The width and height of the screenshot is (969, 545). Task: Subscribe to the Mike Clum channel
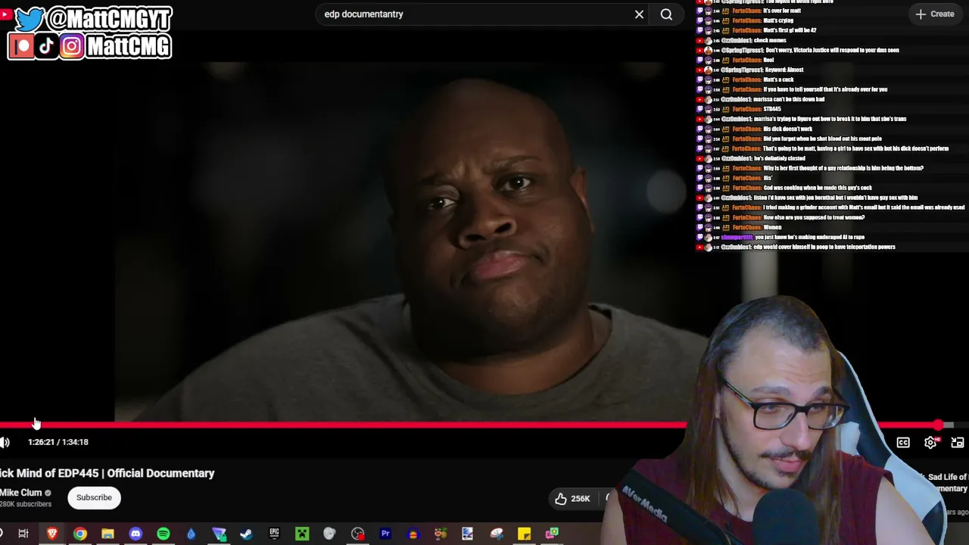[x=94, y=497]
